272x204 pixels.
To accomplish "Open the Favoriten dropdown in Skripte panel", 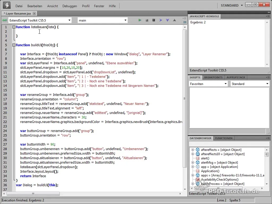I will click(x=208, y=84).
